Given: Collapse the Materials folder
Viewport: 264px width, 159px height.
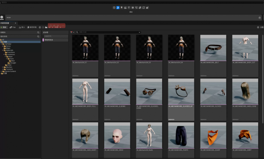Looking at the screenshot, I should pyautogui.click(x=2, y=50).
